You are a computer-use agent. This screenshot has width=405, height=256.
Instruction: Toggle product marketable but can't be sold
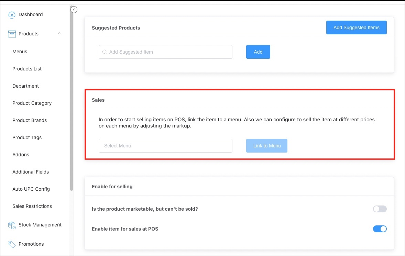pos(380,209)
